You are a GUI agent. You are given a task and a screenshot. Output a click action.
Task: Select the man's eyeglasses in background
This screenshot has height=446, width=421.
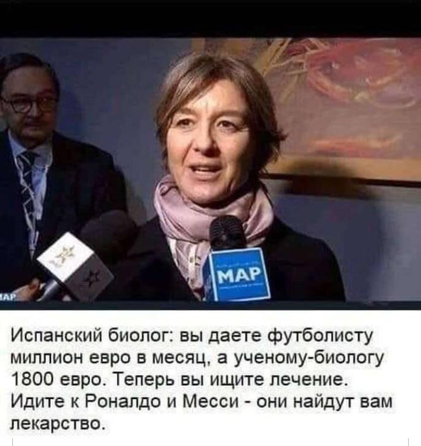(x=27, y=104)
